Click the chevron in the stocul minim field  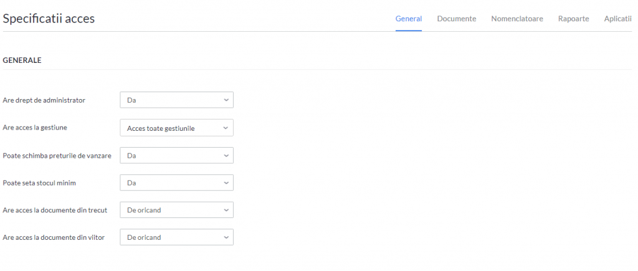(x=226, y=183)
